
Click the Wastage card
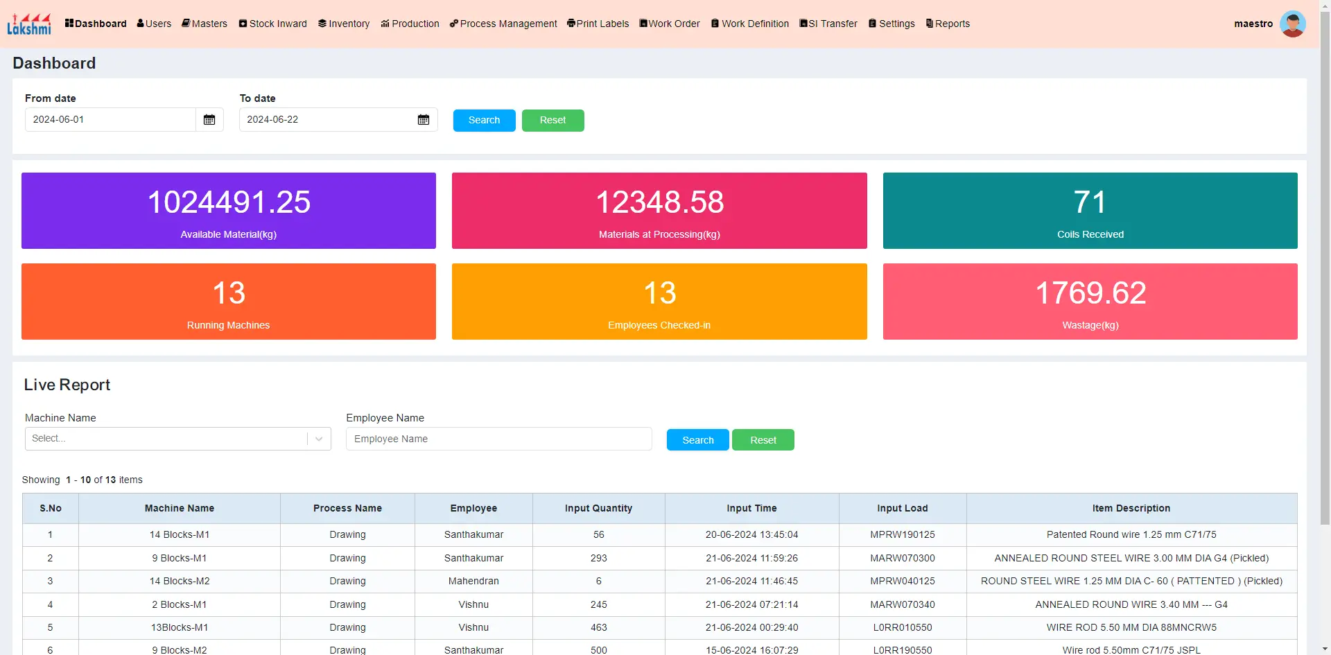tap(1090, 302)
